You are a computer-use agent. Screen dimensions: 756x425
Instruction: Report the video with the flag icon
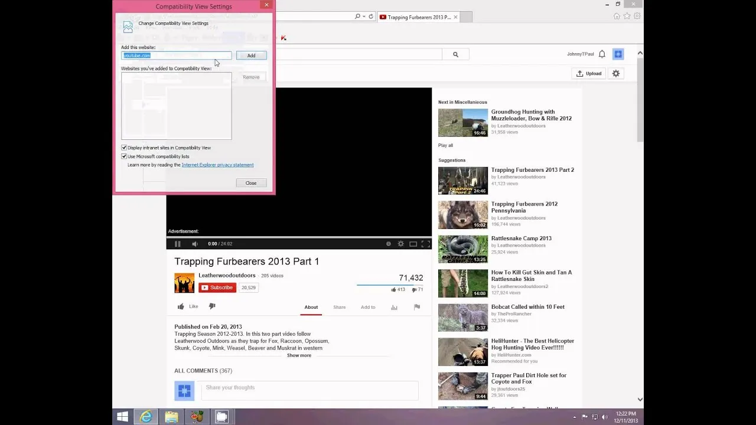tap(417, 307)
